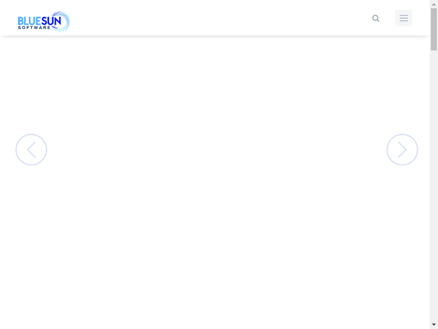Image resolution: width=438 pixels, height=329 pixels.
Task: Select the BLUESUN wordmark home link
Action: (39, 21)
